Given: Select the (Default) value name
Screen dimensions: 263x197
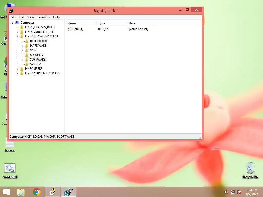Looking at the screenshot, I should pyautogui.click(x=77, y=29).
